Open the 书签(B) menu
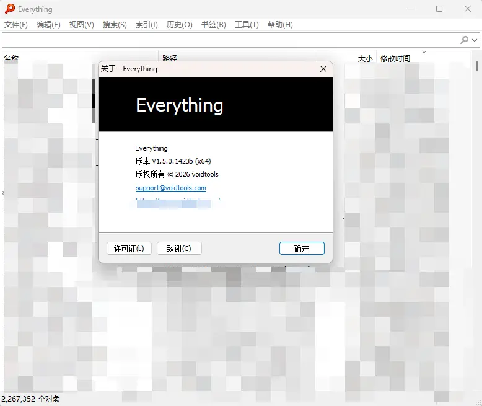The height and width of the screenshot is (406, 482). pyautogui.click(x=213, y=25)
